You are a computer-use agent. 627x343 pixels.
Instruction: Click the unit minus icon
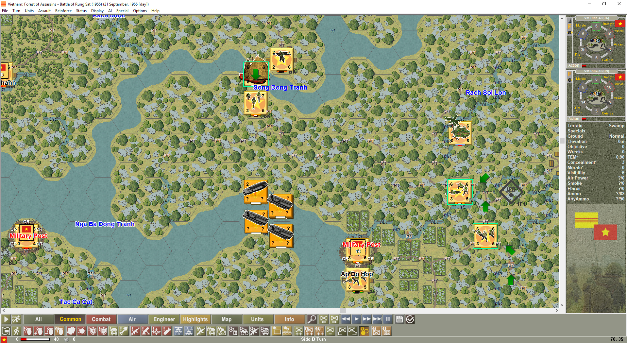(x=330, y=331)
